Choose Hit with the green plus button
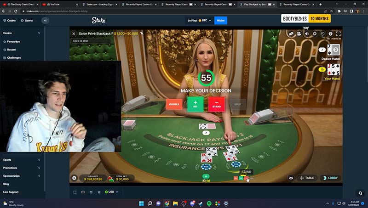Viewport: 368px width, 208px height. coord(195,104)
